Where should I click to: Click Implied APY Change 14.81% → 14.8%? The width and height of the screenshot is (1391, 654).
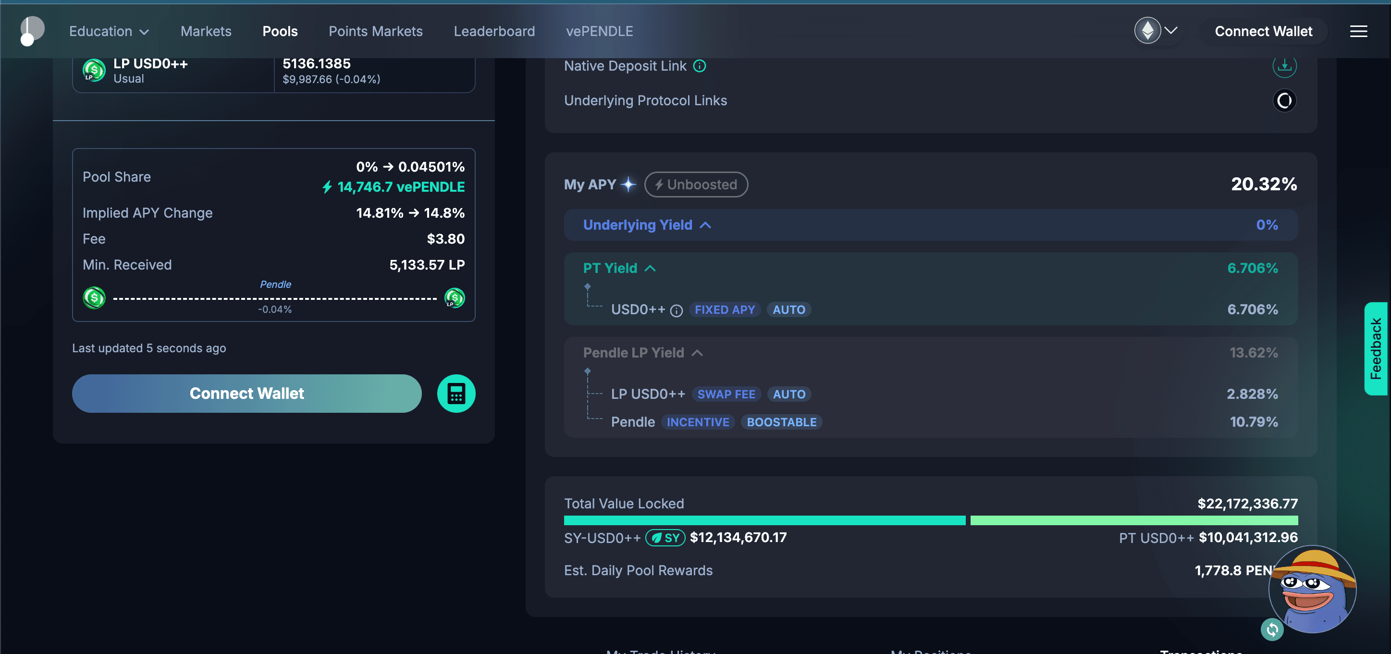point(410,213)
